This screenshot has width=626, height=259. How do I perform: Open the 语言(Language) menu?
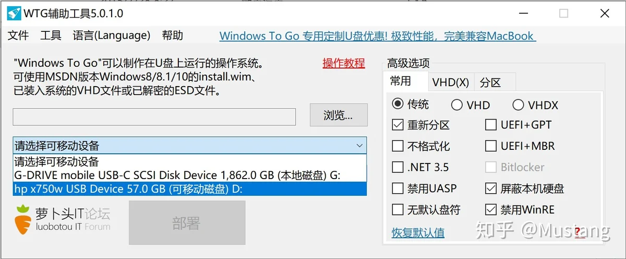click(112, 36)
